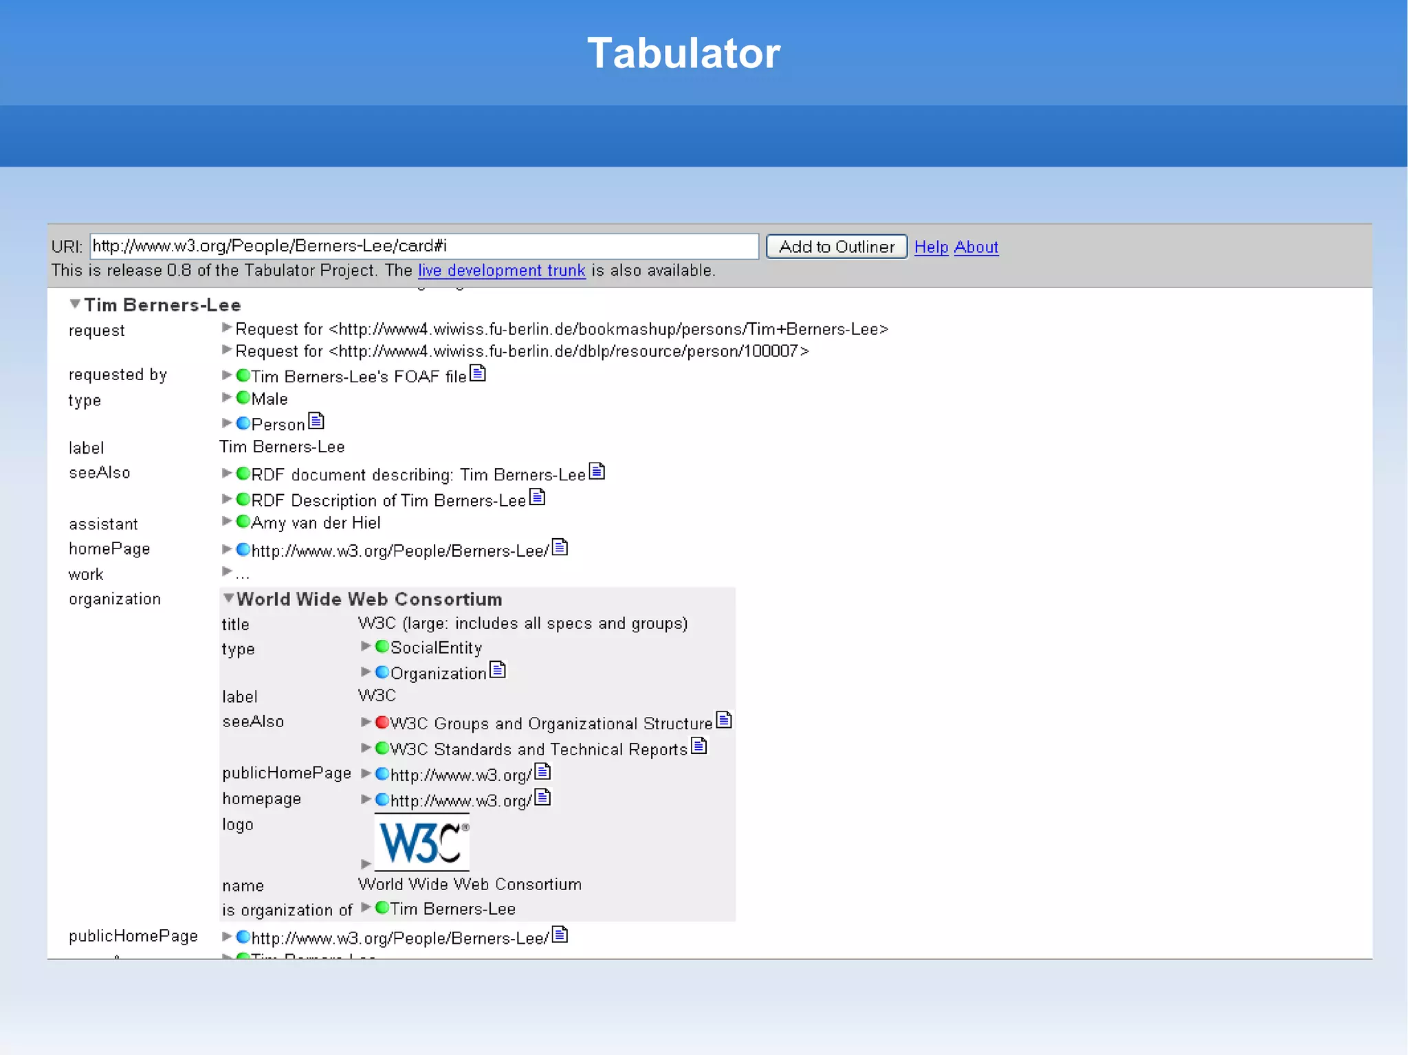Image resolution: width=1408 pixels, height=1055 pixels.
Task: Expand request for dblp resource person 100007
Action: point(226,349)
